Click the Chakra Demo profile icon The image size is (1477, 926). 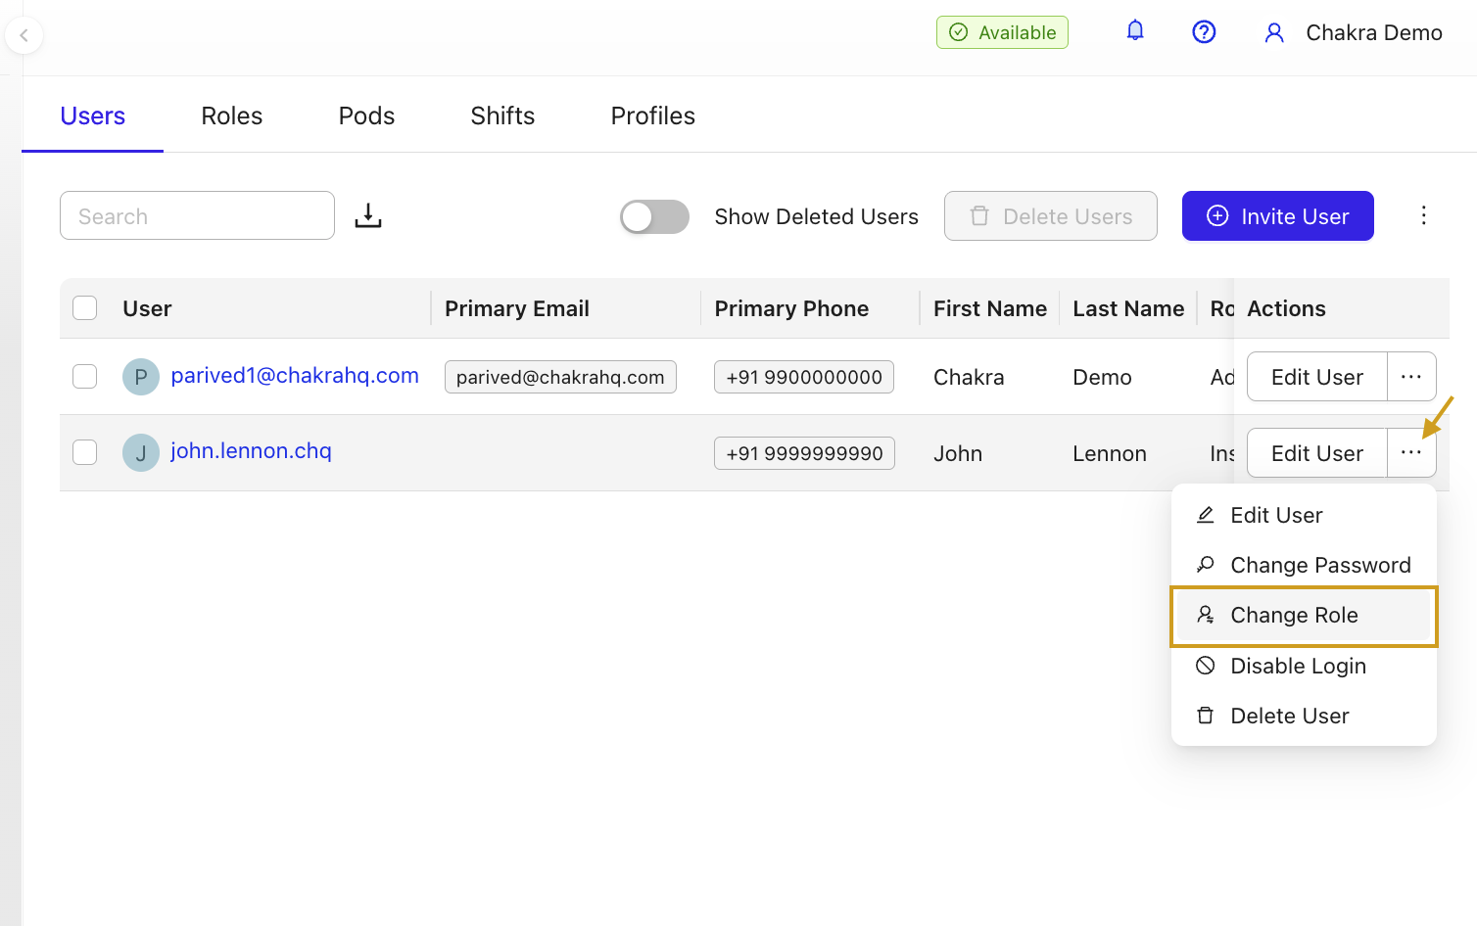(1274, 33)
